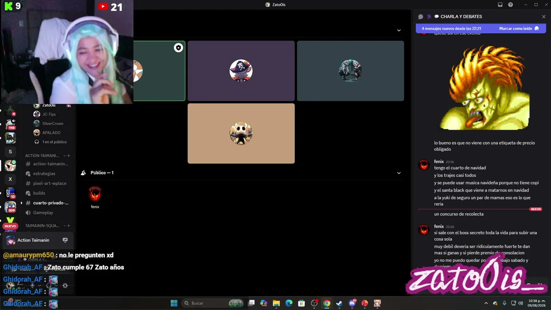Open OBS Studio from taskbar
551x310 pixels.
point(314,303)
